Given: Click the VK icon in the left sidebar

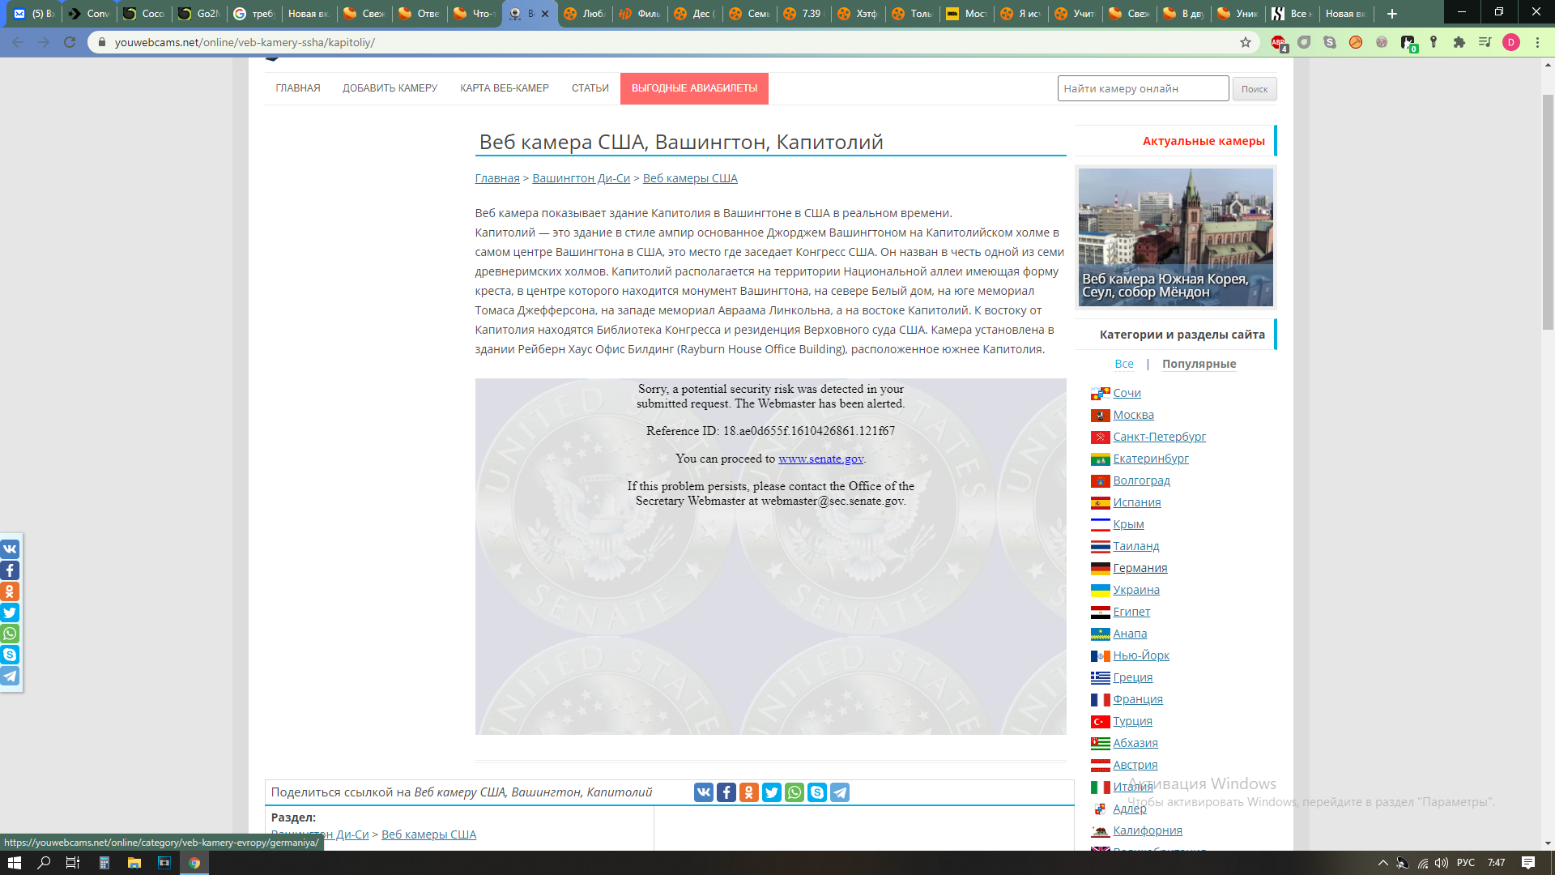Looking at the screenshot, I should 10,548.
